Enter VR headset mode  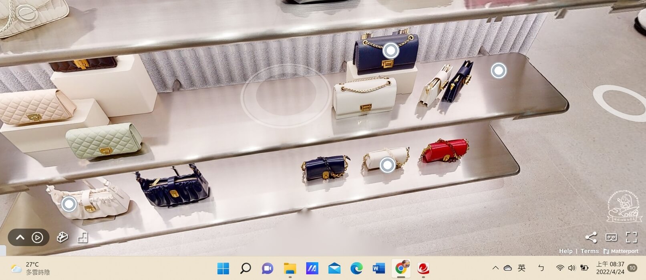click(x=611, y=237)
